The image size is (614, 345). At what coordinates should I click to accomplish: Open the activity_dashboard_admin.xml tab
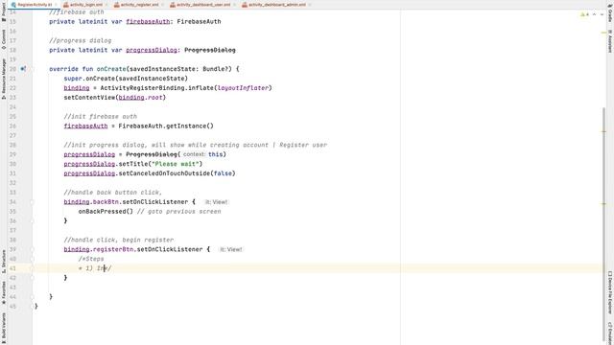[x=277, y=5]
